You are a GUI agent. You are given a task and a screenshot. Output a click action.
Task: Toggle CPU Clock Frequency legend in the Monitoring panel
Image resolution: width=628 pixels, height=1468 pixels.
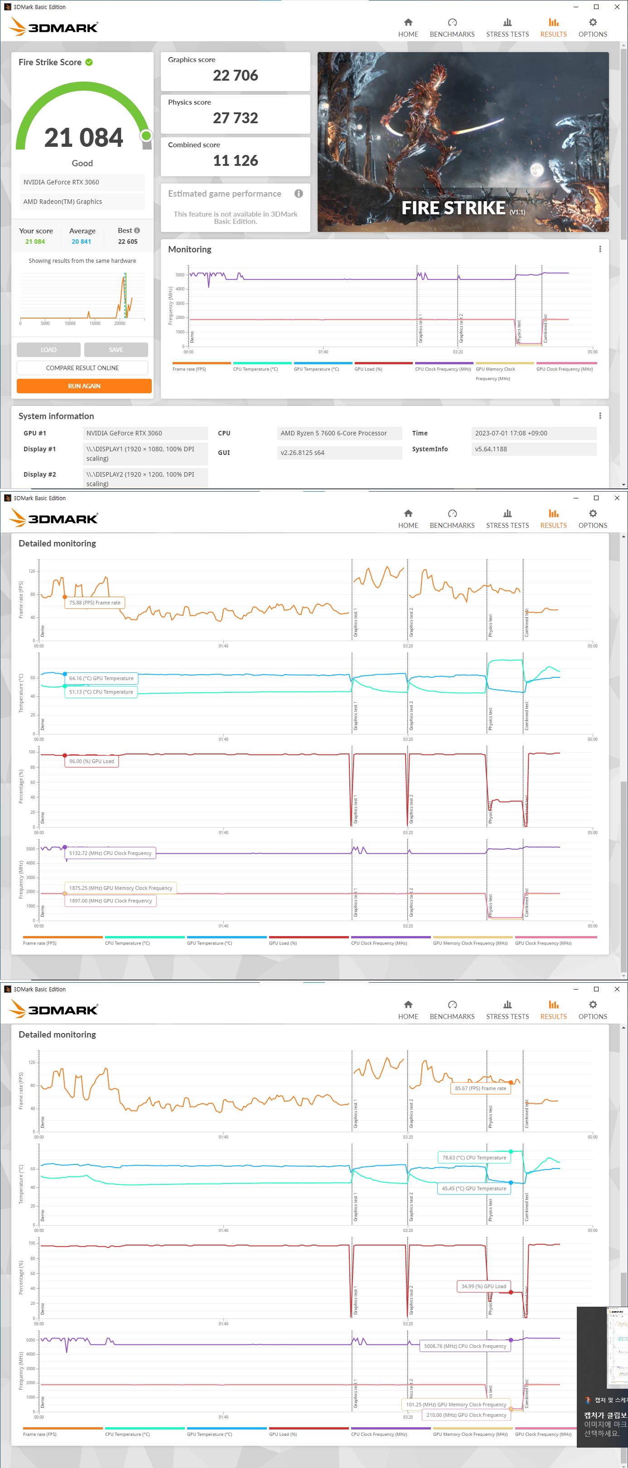pyautogui.click(x=444, y=367)
